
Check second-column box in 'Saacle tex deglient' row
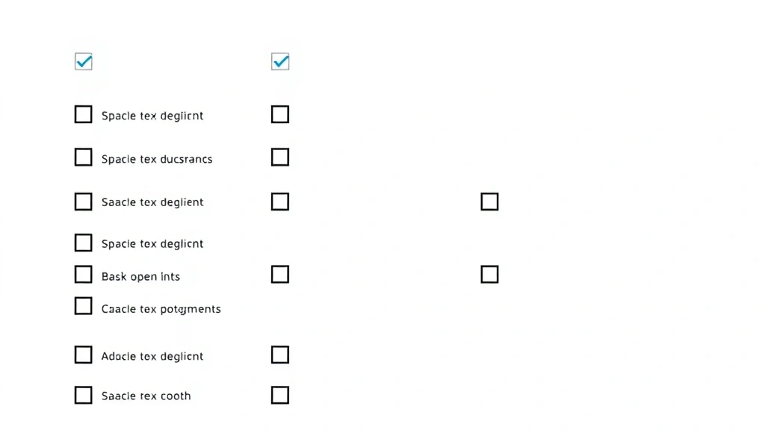click(280, 202)
